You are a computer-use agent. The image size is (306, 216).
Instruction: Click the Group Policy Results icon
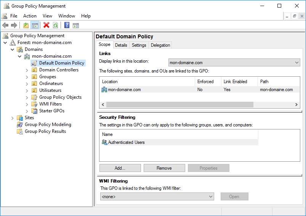pos(20,131)
